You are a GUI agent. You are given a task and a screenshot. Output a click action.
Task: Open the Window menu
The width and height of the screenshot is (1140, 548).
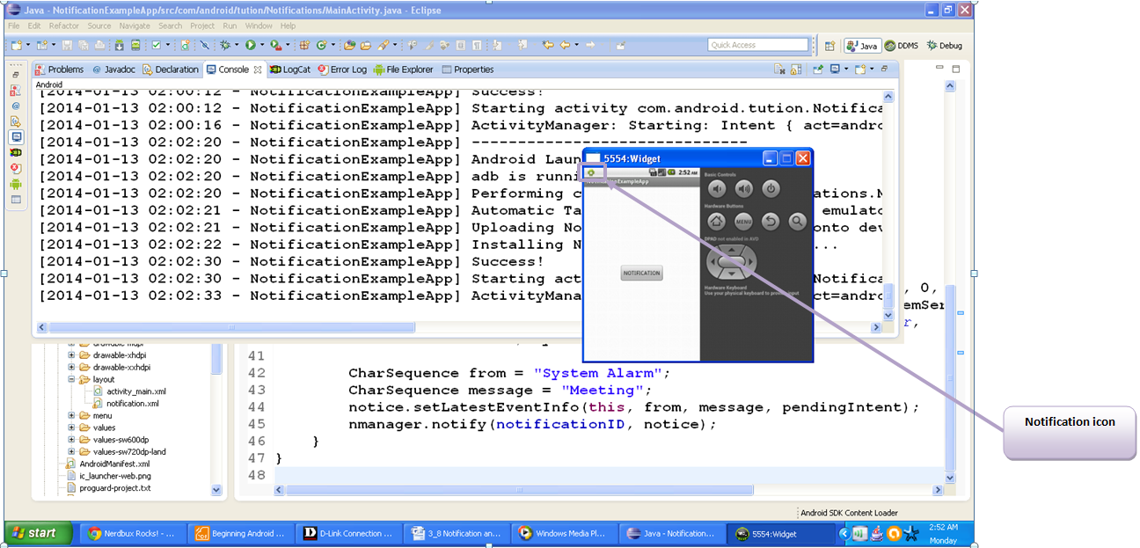(259, 26)
